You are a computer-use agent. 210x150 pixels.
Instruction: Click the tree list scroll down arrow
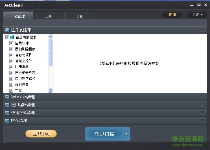[x=50, y=90]
